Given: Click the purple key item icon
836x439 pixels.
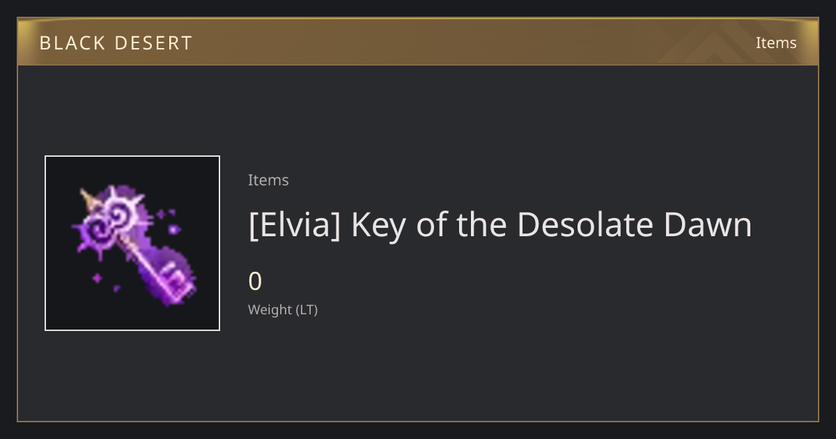Looking at the screenshot, I should pyautogui.click(x=132, y=243).
